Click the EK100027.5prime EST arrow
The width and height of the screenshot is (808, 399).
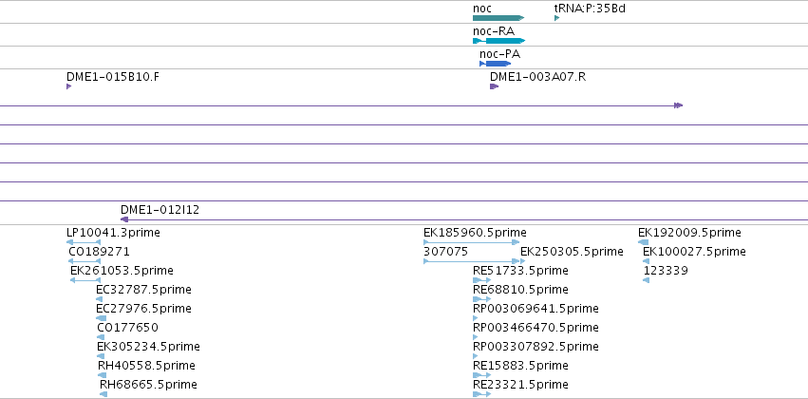[x=646, y=261]
